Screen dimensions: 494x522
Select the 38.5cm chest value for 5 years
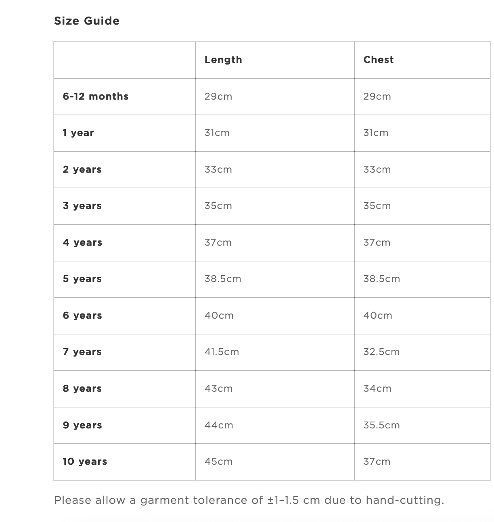point(381,279)
